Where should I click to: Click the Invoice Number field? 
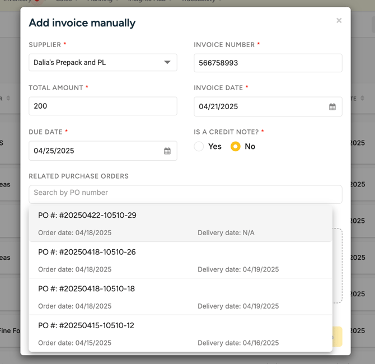tap(268, 63)
